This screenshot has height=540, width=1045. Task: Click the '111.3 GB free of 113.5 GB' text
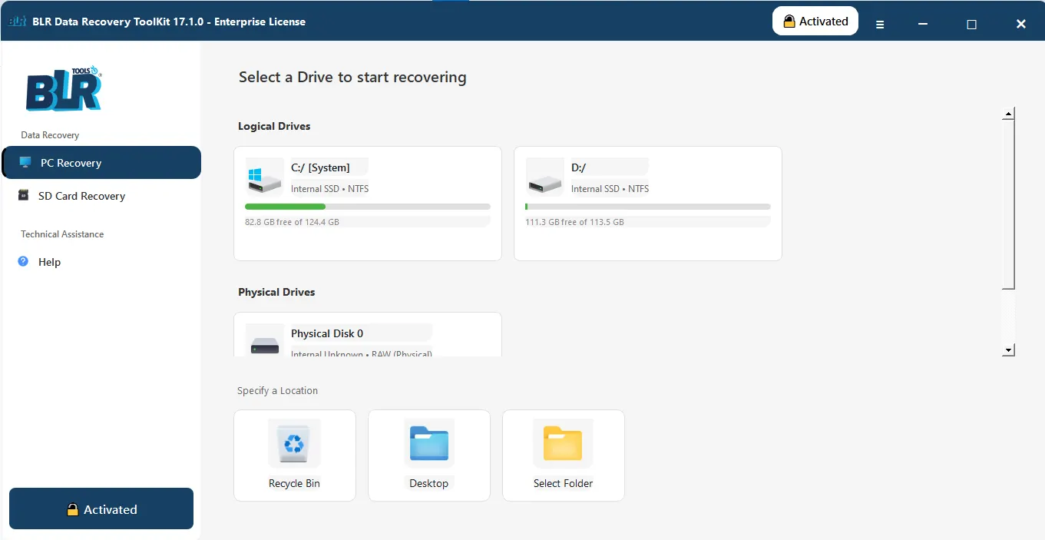point(574,222)
